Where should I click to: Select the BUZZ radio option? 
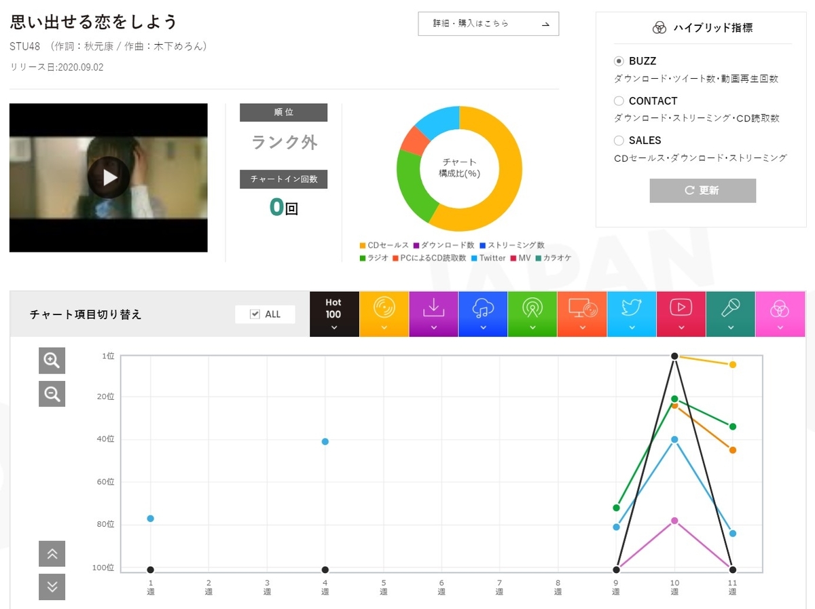pos(619,61)
